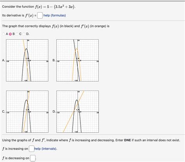This screenshot has height=162, width=185.
Task: Click graph A thumbnail
Action: coord(27,60)
